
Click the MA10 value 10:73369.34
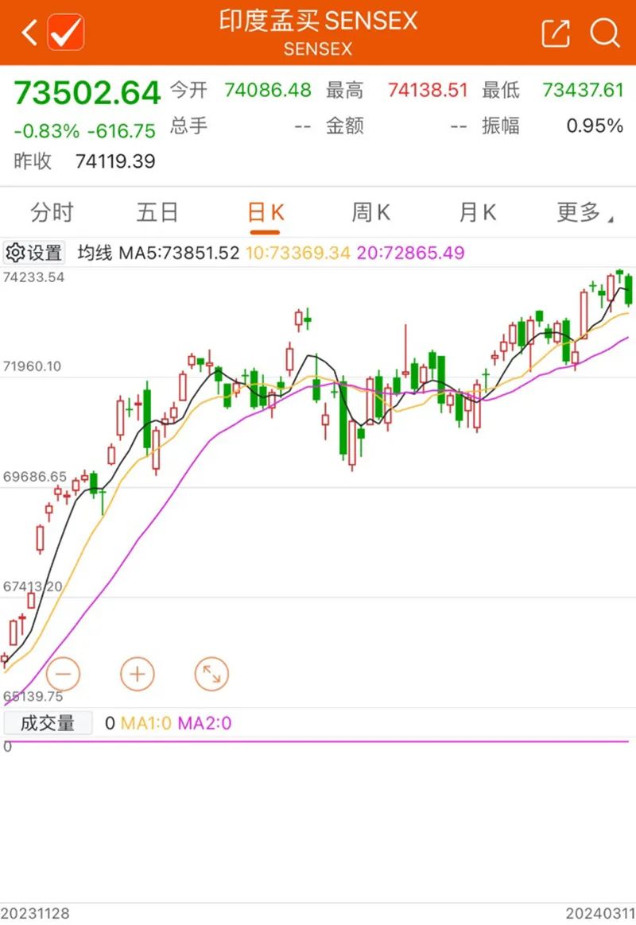pos(298,253)
